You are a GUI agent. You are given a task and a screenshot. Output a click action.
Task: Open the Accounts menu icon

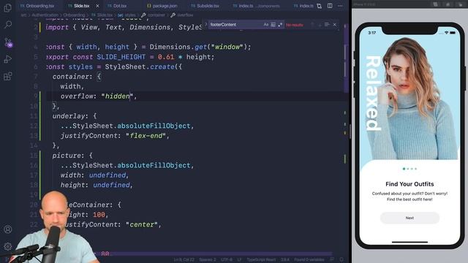(8, 229)
